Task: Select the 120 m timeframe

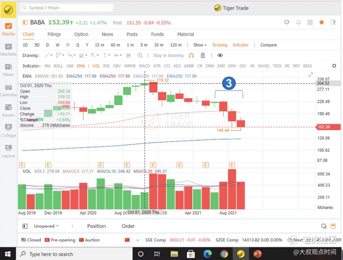Action: pos(176,45)
